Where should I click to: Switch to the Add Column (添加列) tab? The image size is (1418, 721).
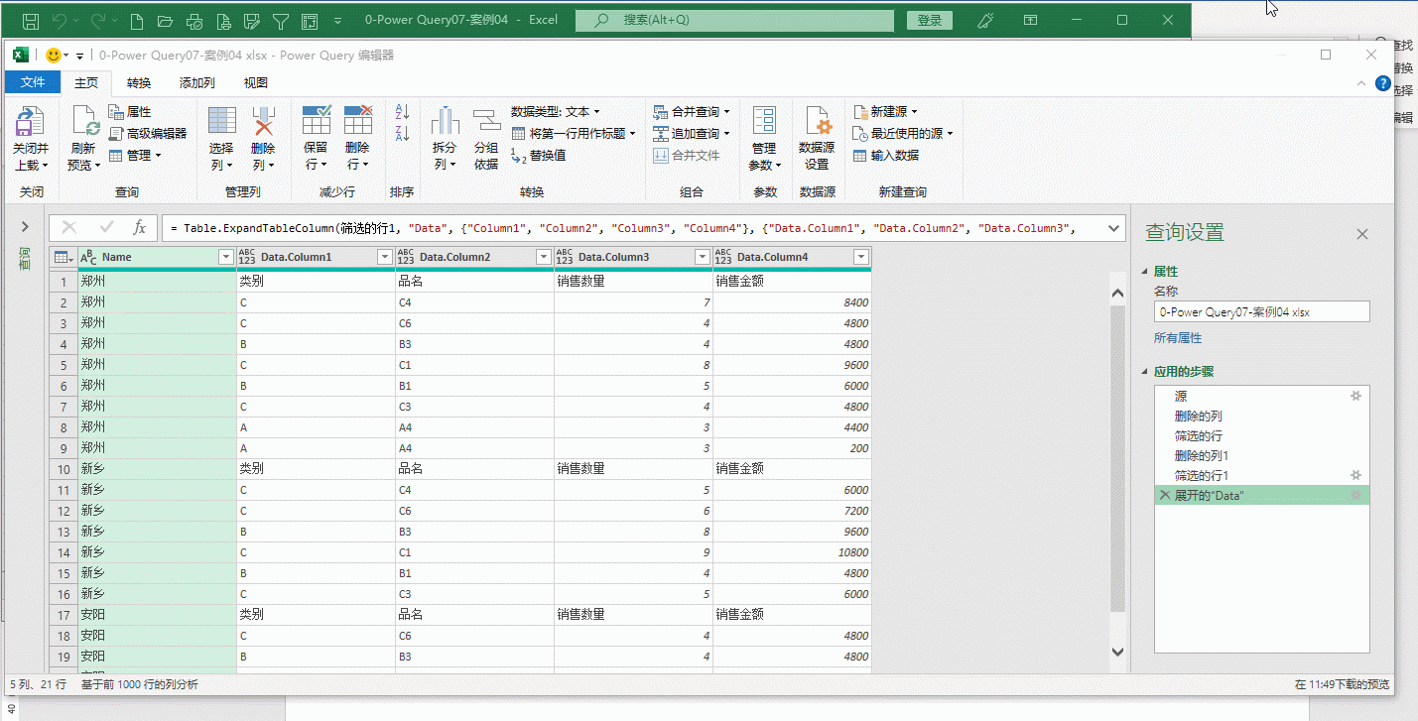click(x=197, y=83)
